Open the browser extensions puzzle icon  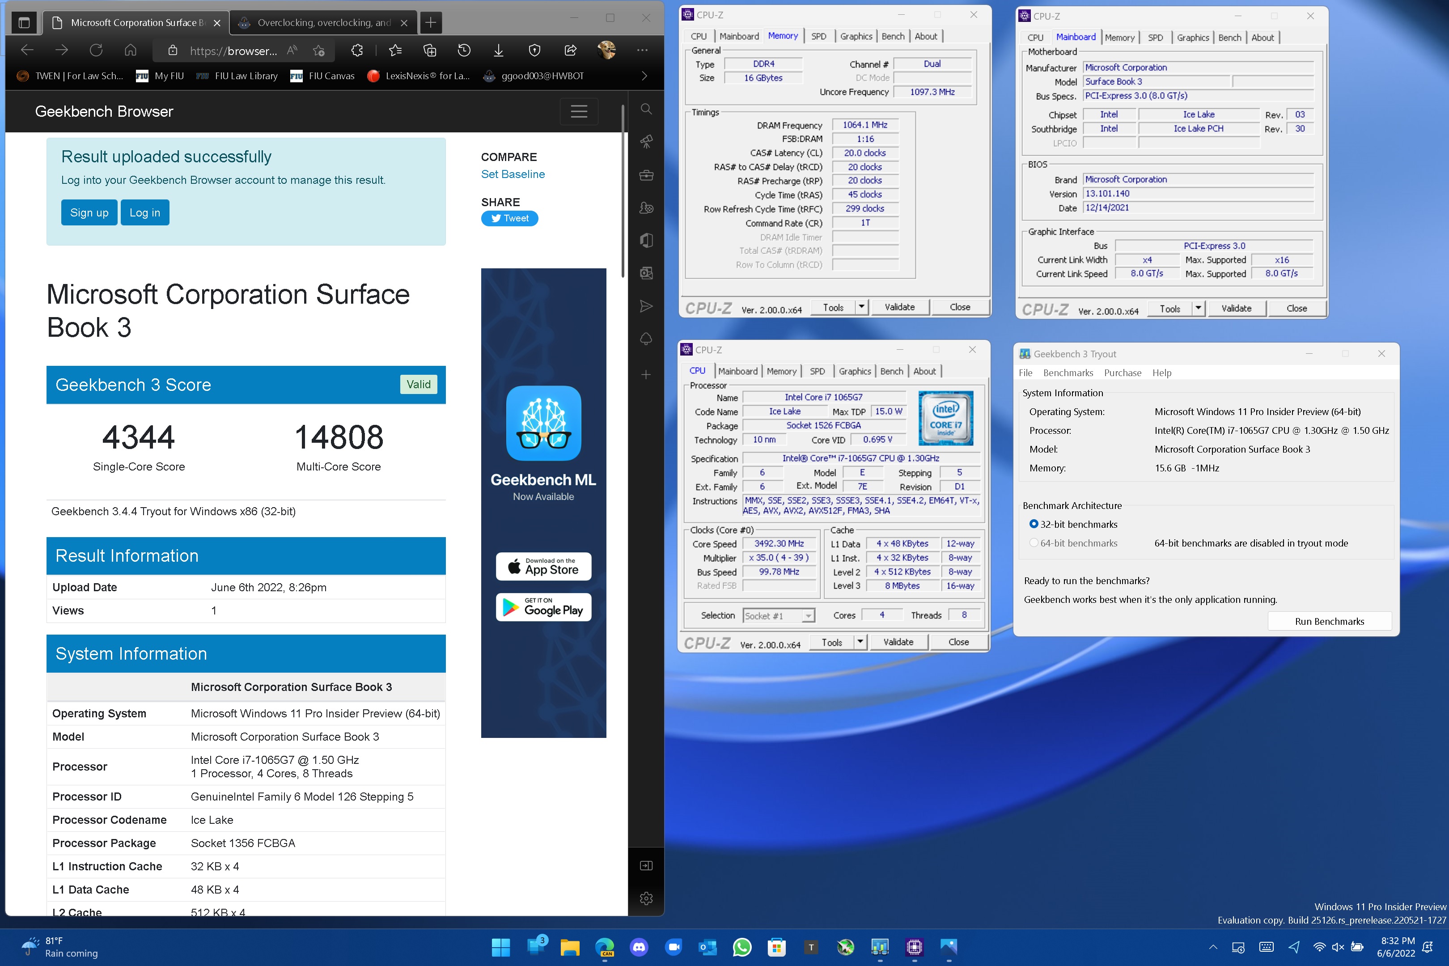click(357, 51)
